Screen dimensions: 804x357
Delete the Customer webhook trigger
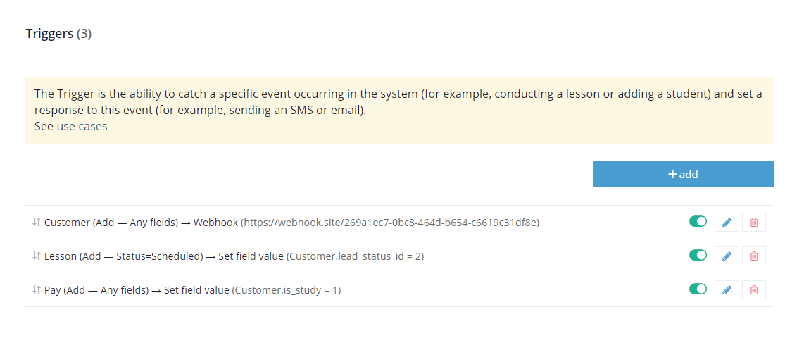point(754,222)
